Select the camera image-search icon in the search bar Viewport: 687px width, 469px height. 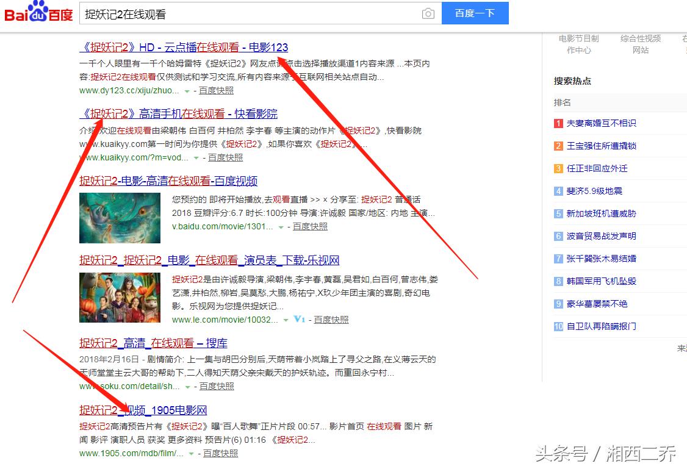point(427,13)
